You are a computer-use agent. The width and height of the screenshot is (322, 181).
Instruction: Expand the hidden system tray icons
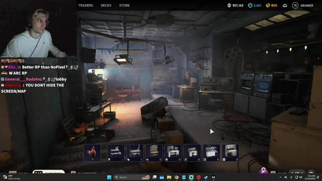280,177
